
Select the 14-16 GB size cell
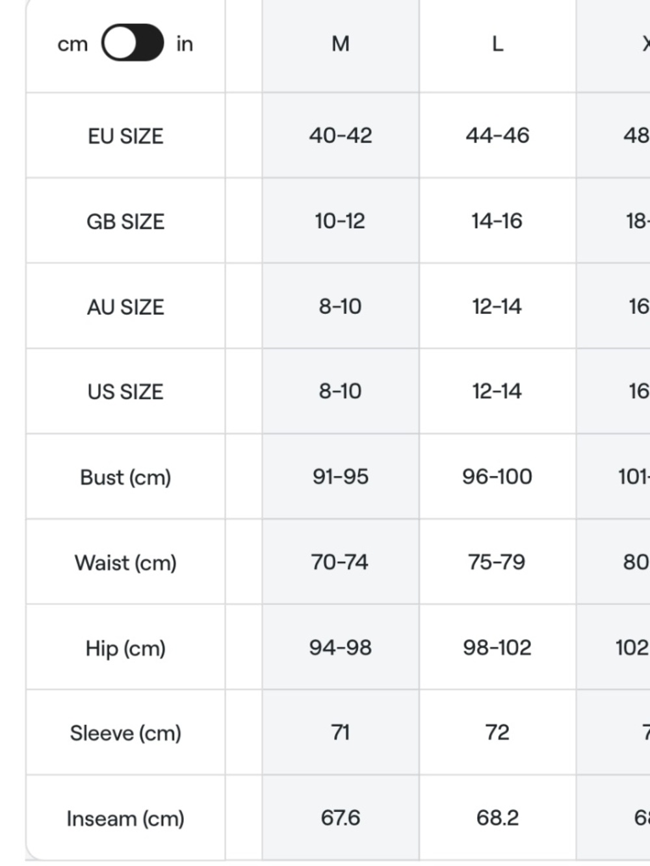tap(497, 221)
